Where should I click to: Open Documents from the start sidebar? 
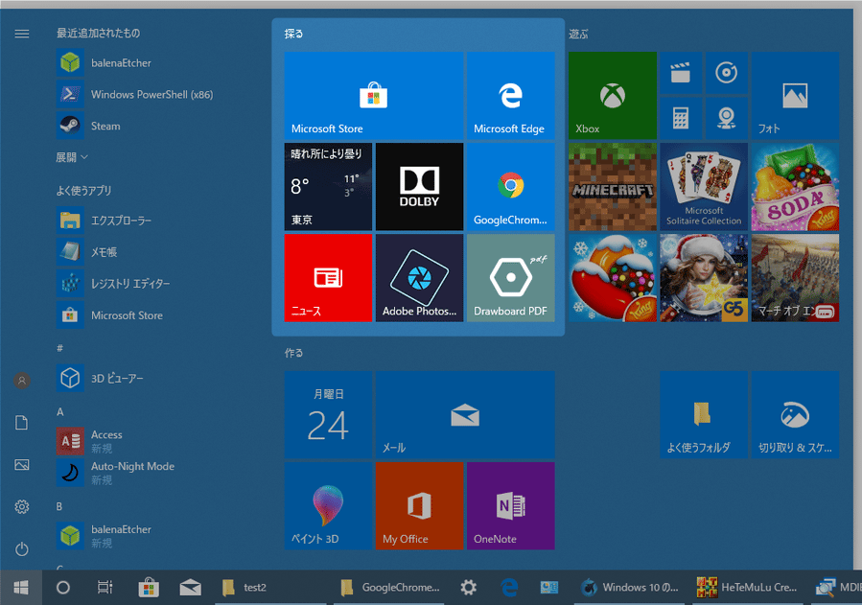pos(22,423)
